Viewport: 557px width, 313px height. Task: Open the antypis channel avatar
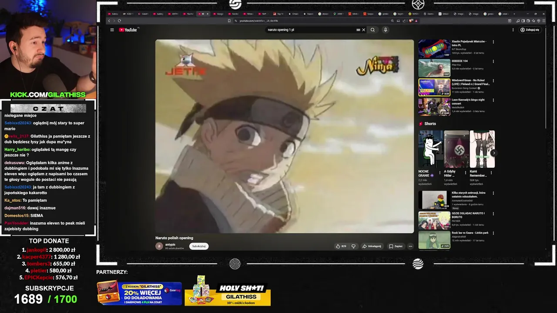pyautogui.click(x=159, y=246)
